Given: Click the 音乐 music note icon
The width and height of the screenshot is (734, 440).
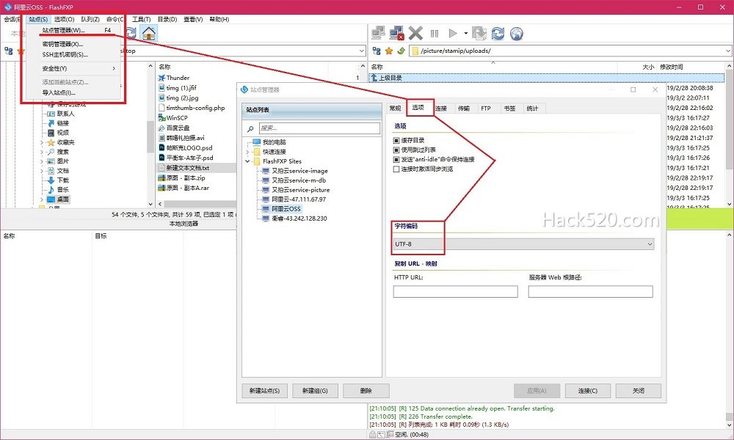Looking at the screenshot, I should pos(51,189).
